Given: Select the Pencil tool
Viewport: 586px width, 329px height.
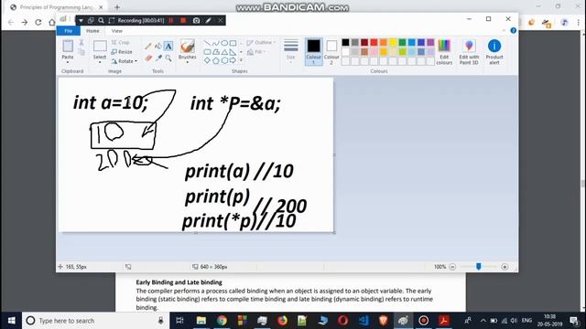Looking at the screenshot, I should [148, 47].
